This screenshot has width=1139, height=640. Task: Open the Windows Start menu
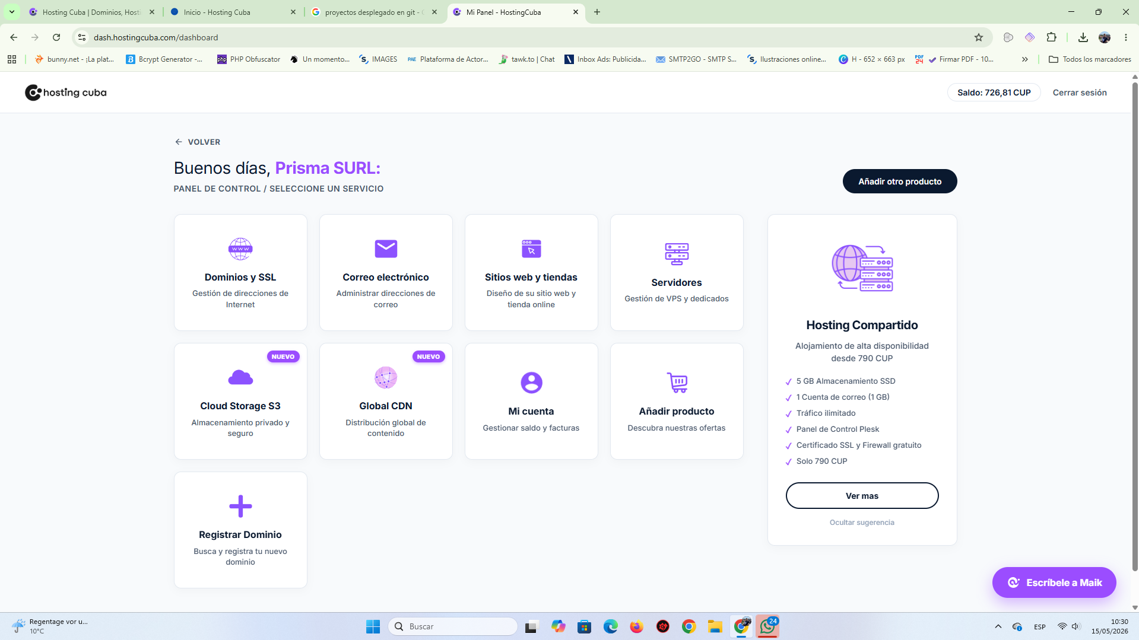coord(373,626)
